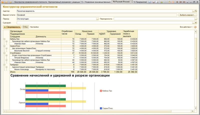Viewport: 200px width, 115px height.
Task: Select the Васильев Василий employee cell
Action: [22, 51]
